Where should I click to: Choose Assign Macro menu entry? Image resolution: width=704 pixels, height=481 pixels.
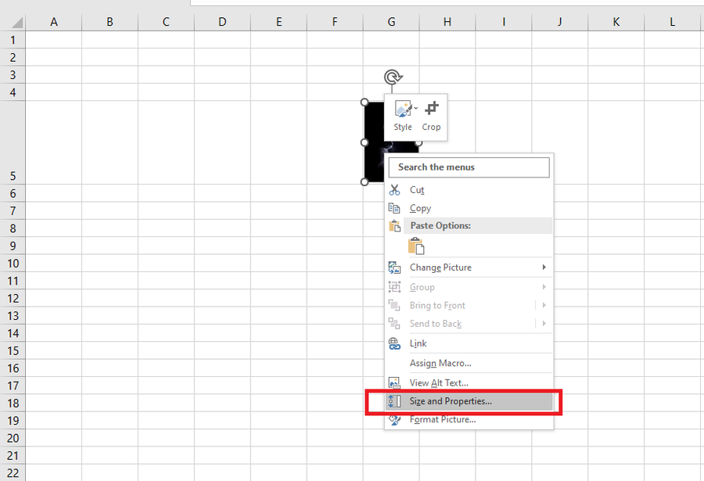[469, 363]
